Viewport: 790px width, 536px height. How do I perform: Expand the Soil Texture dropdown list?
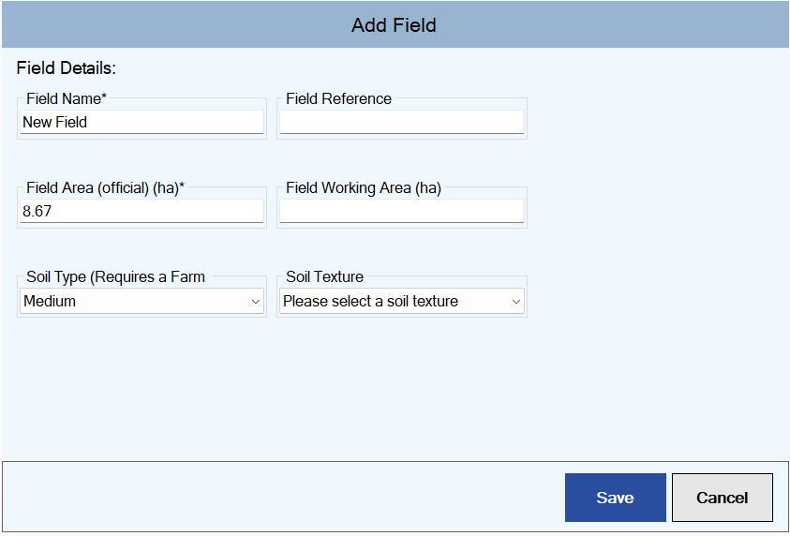pos(401,301)
